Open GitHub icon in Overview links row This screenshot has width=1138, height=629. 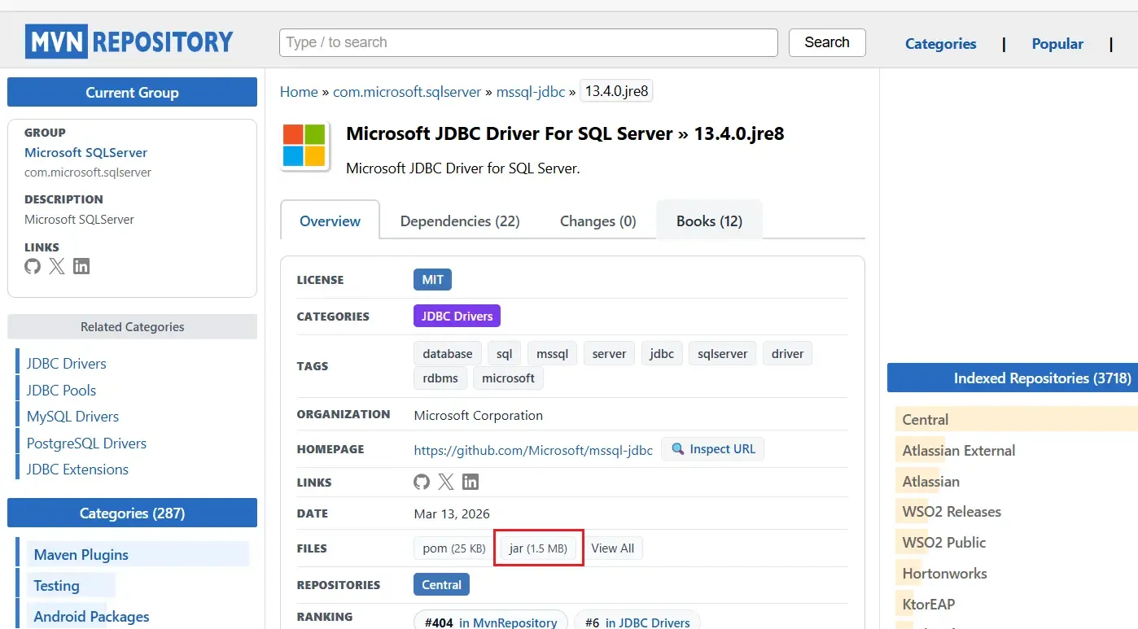tap(422, 482)
